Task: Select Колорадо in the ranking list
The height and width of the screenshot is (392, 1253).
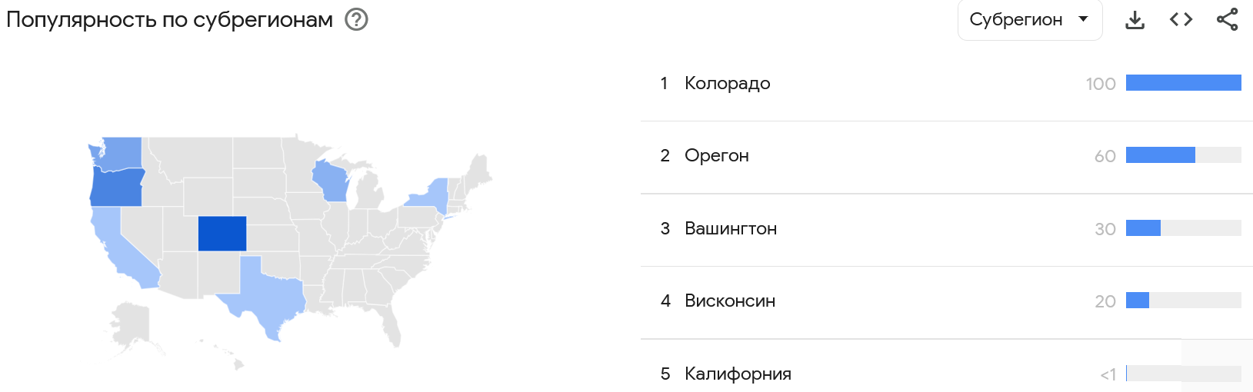Action: (x=727, y=83)
